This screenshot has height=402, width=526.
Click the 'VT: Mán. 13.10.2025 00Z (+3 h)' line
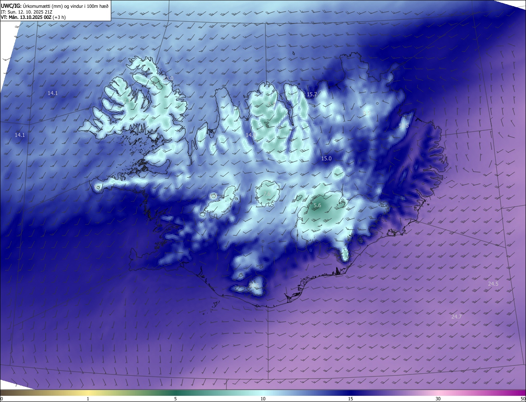pos(33,17)
